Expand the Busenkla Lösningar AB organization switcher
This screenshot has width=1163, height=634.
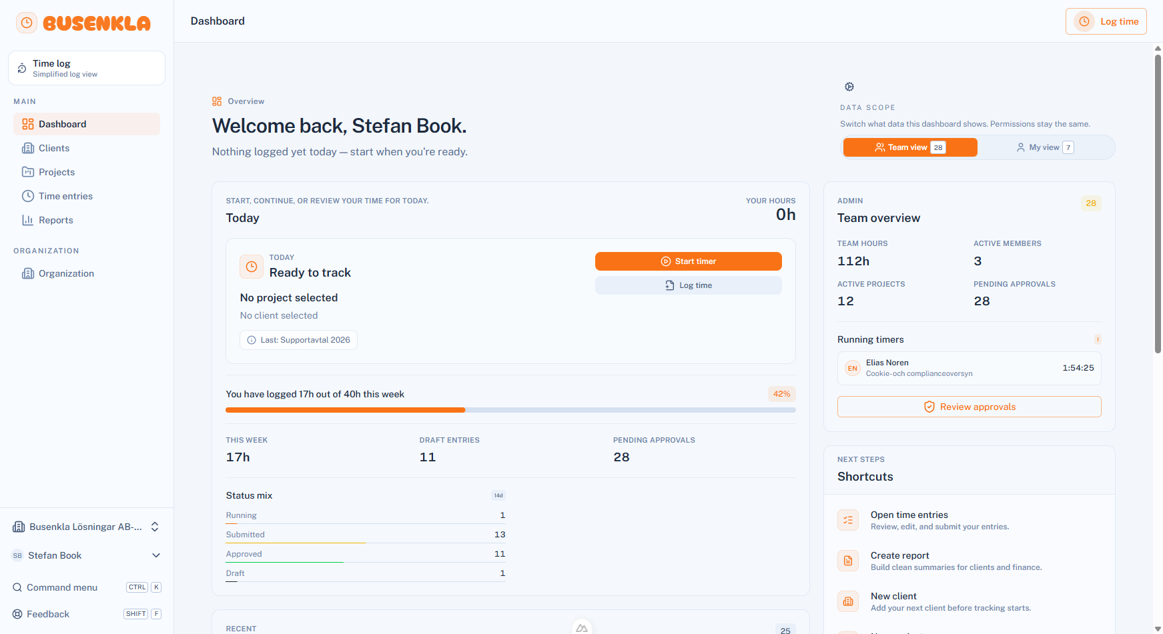(87, 527)
